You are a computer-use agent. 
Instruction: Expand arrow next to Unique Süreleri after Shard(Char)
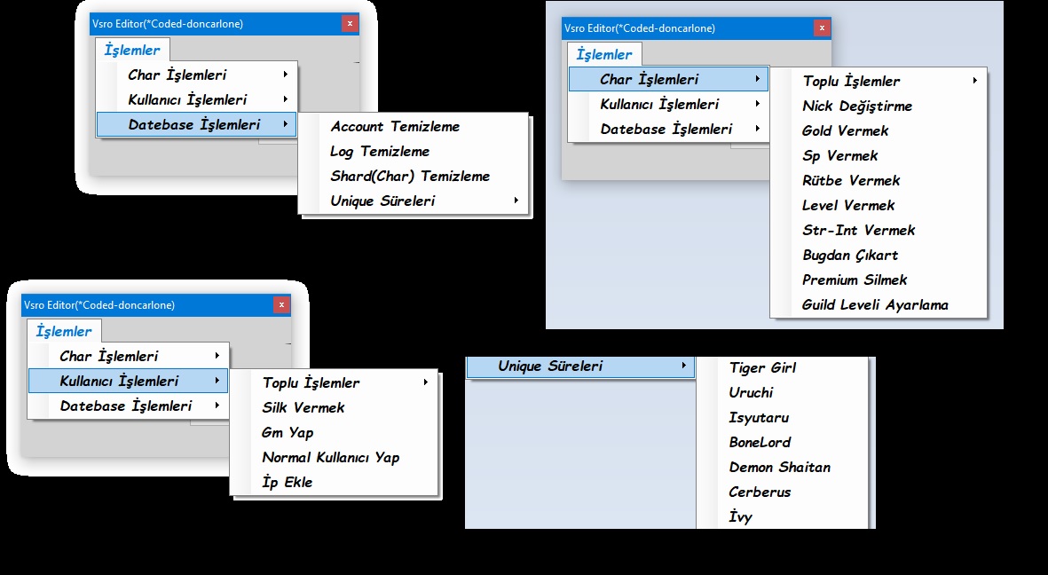click(x=516, y=200)
